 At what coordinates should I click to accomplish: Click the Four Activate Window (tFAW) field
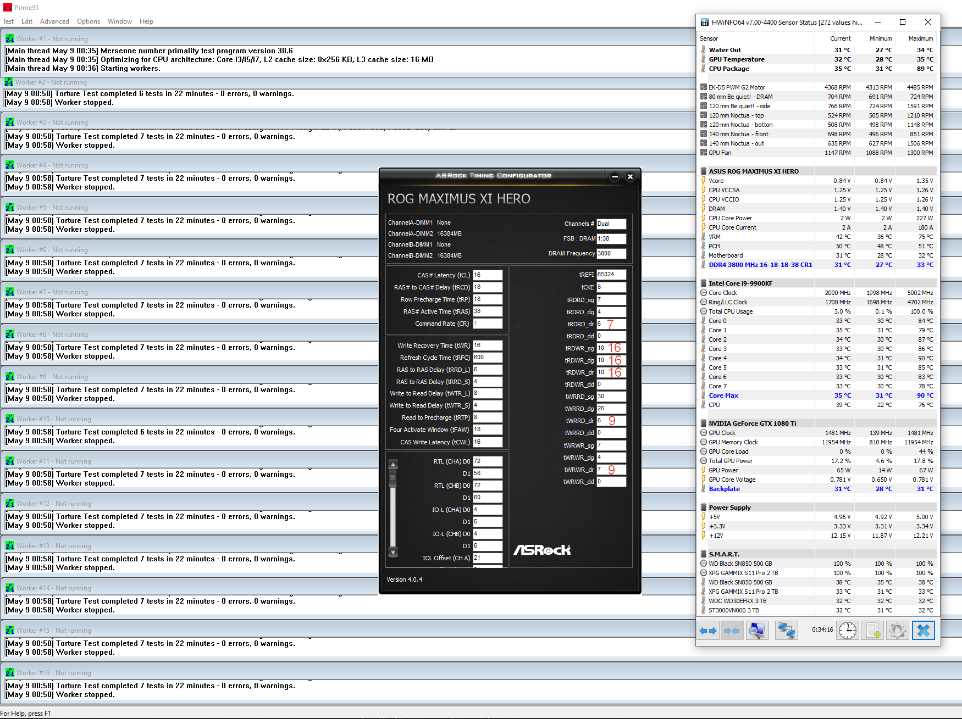pos(488,430)
